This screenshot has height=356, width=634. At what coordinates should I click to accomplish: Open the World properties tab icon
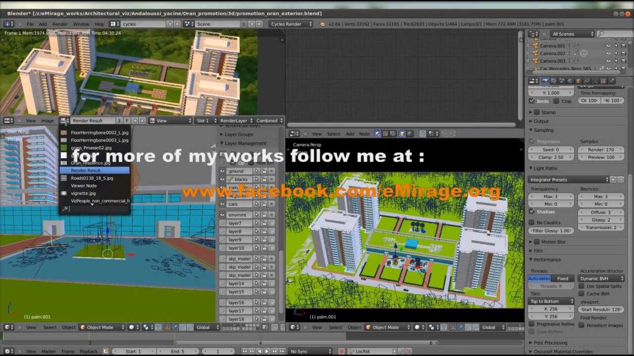(570, 81)
